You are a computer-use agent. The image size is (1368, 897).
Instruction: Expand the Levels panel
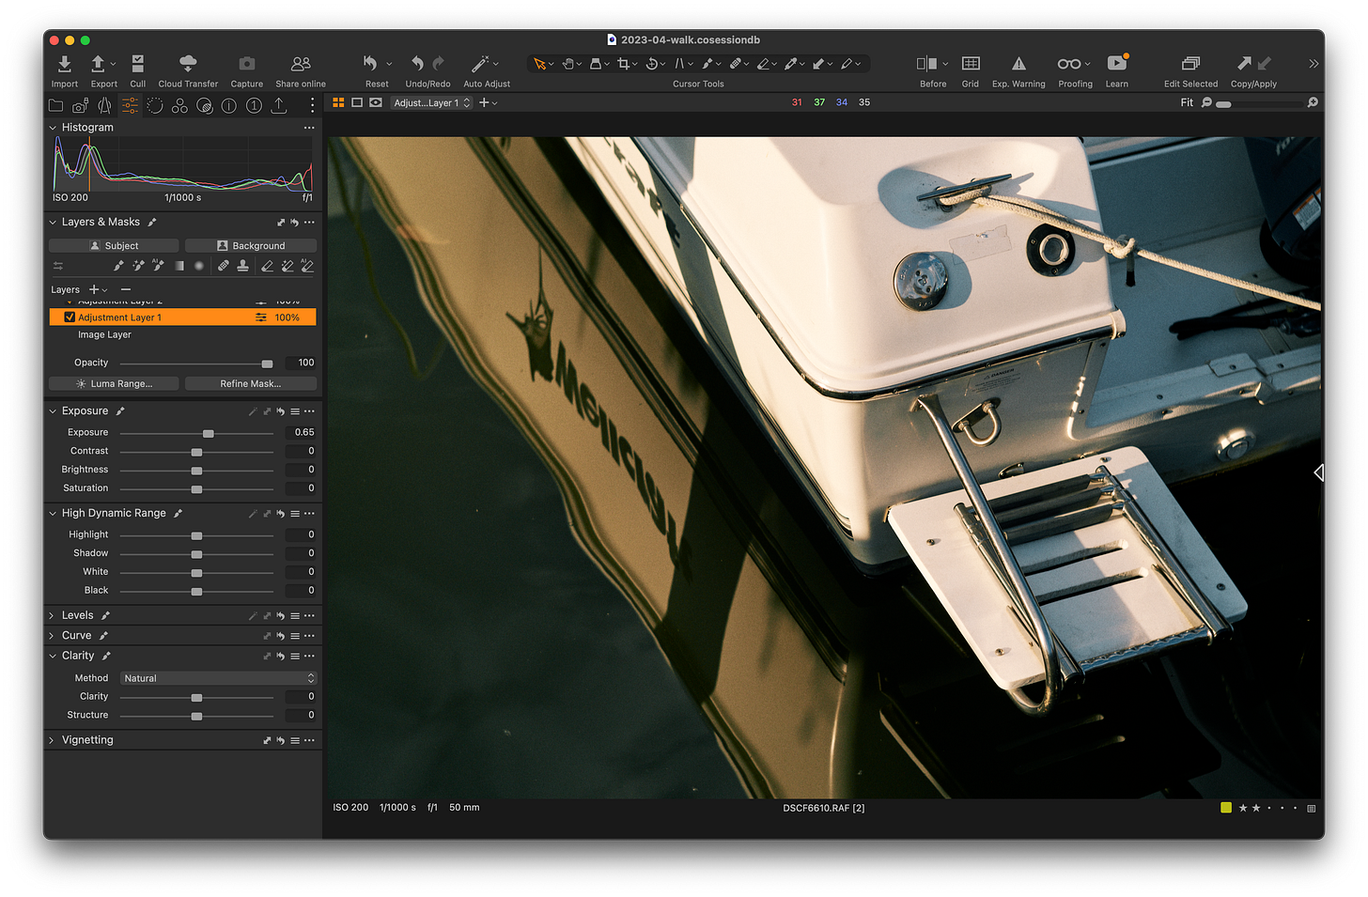coord(52,614)
